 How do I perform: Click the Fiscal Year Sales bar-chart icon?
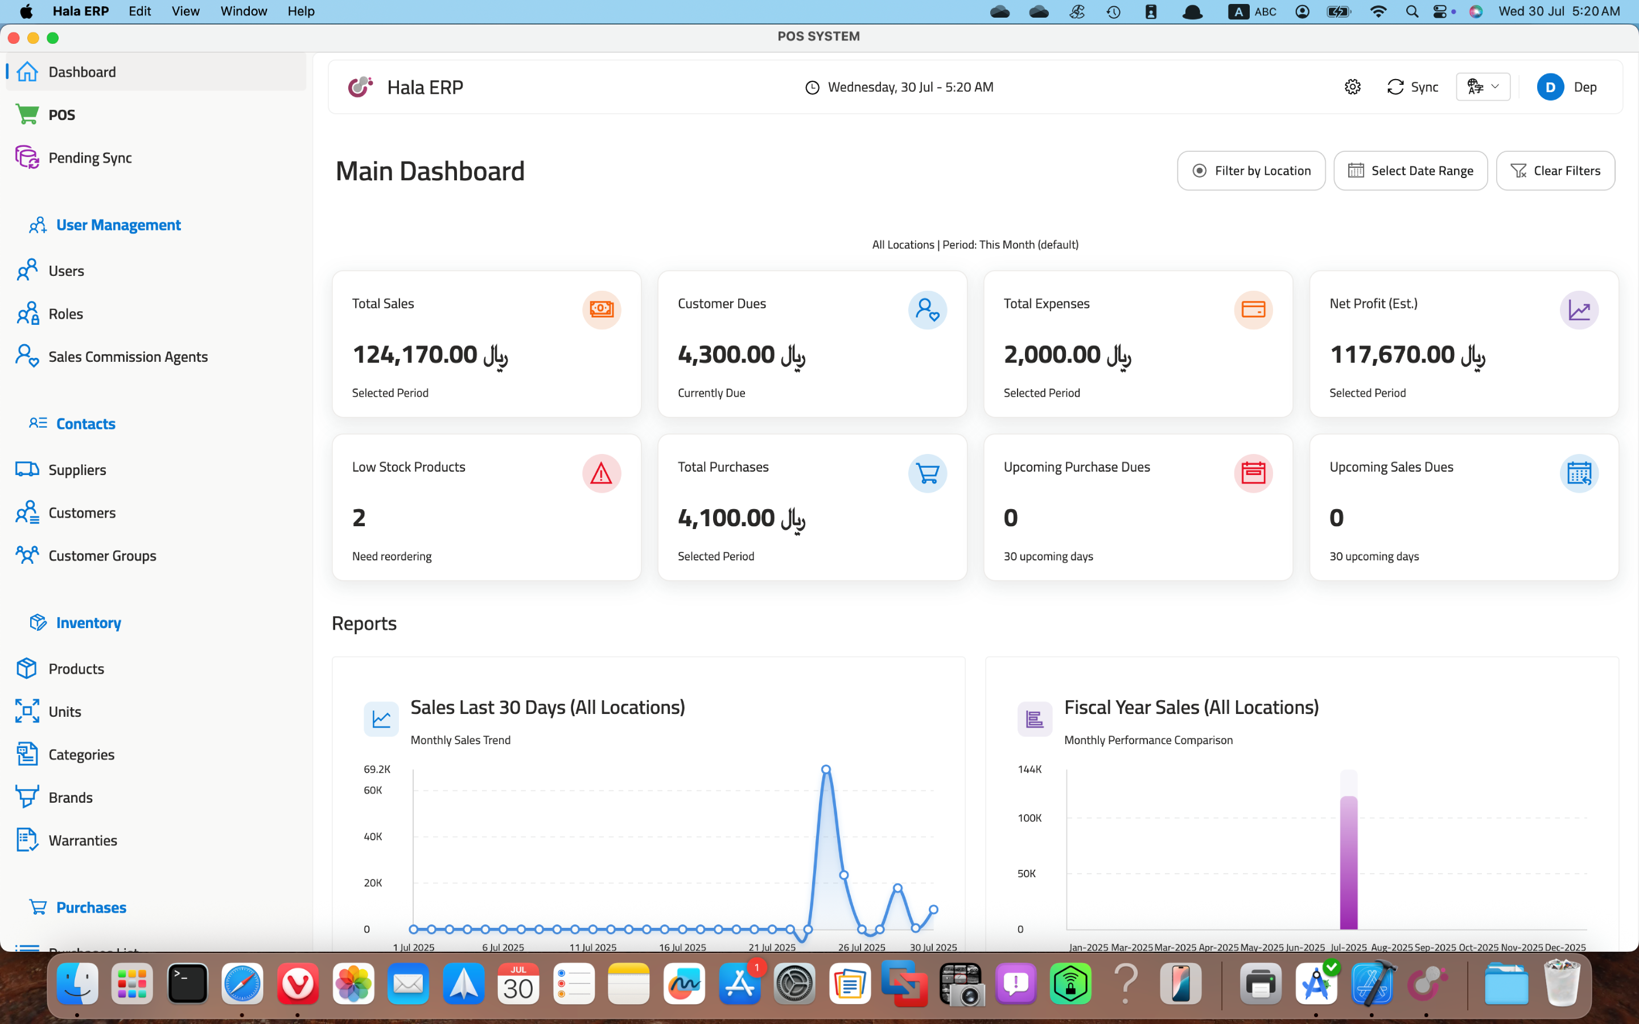click(1035, 719)
